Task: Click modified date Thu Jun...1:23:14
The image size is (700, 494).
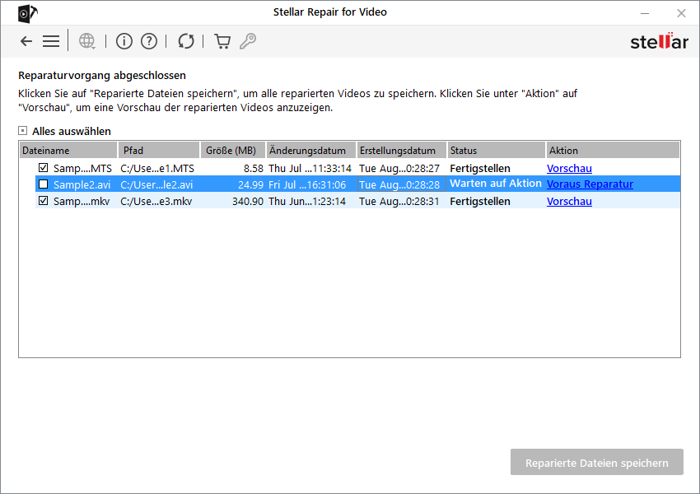Action: pos(307,201)
